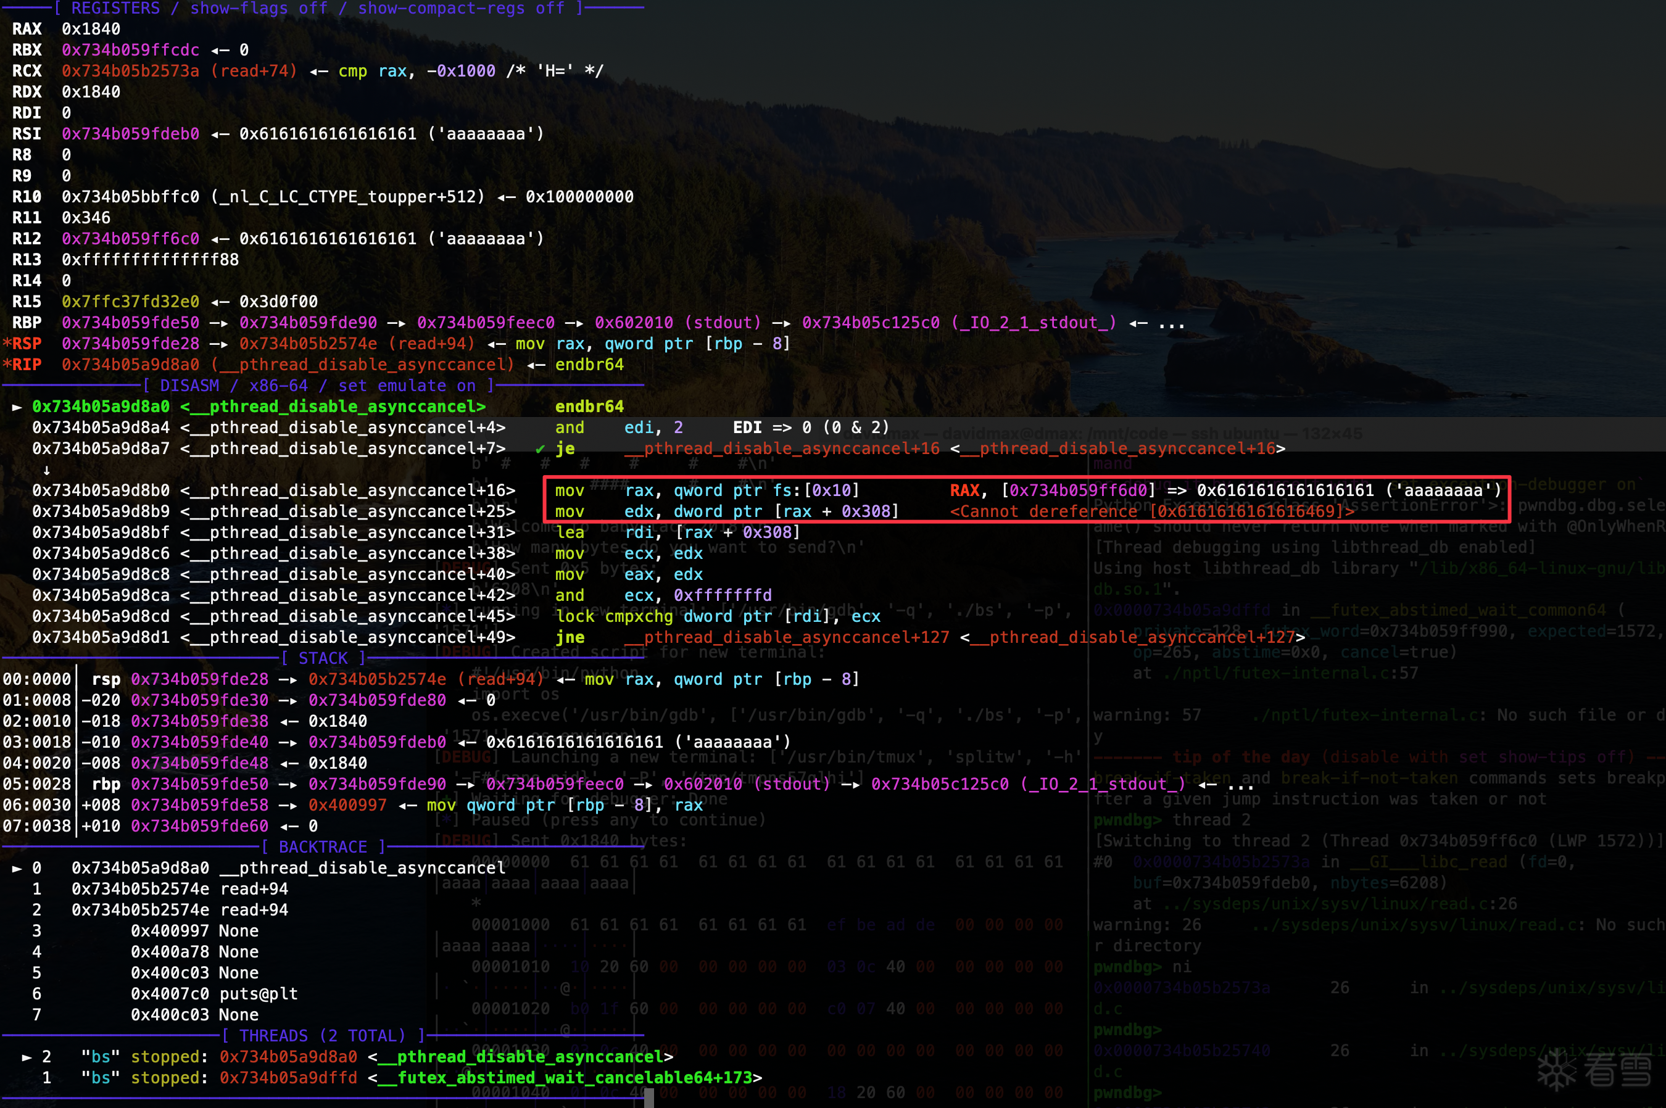Click the STACK section header
Screen dimensions: 1666x1108
pyautogui.click(x=324, y=659)
